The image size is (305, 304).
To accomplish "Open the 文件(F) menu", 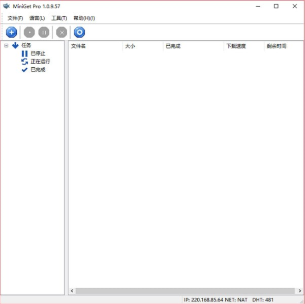I will click(x=15, y=18).
